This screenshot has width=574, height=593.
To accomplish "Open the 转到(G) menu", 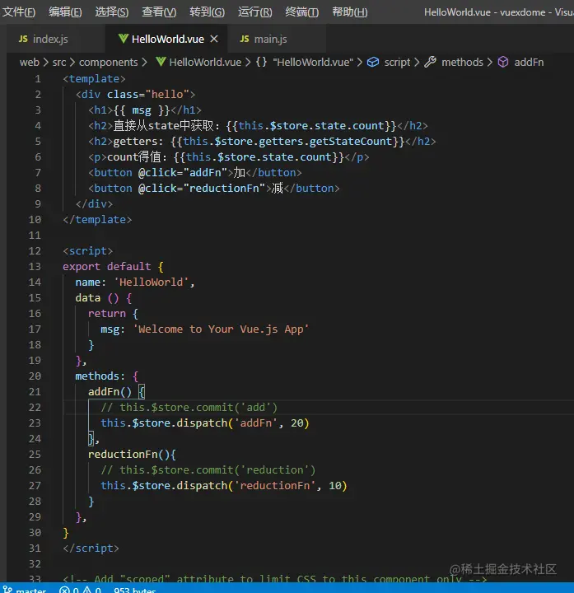I will click(x=207, y=12).
